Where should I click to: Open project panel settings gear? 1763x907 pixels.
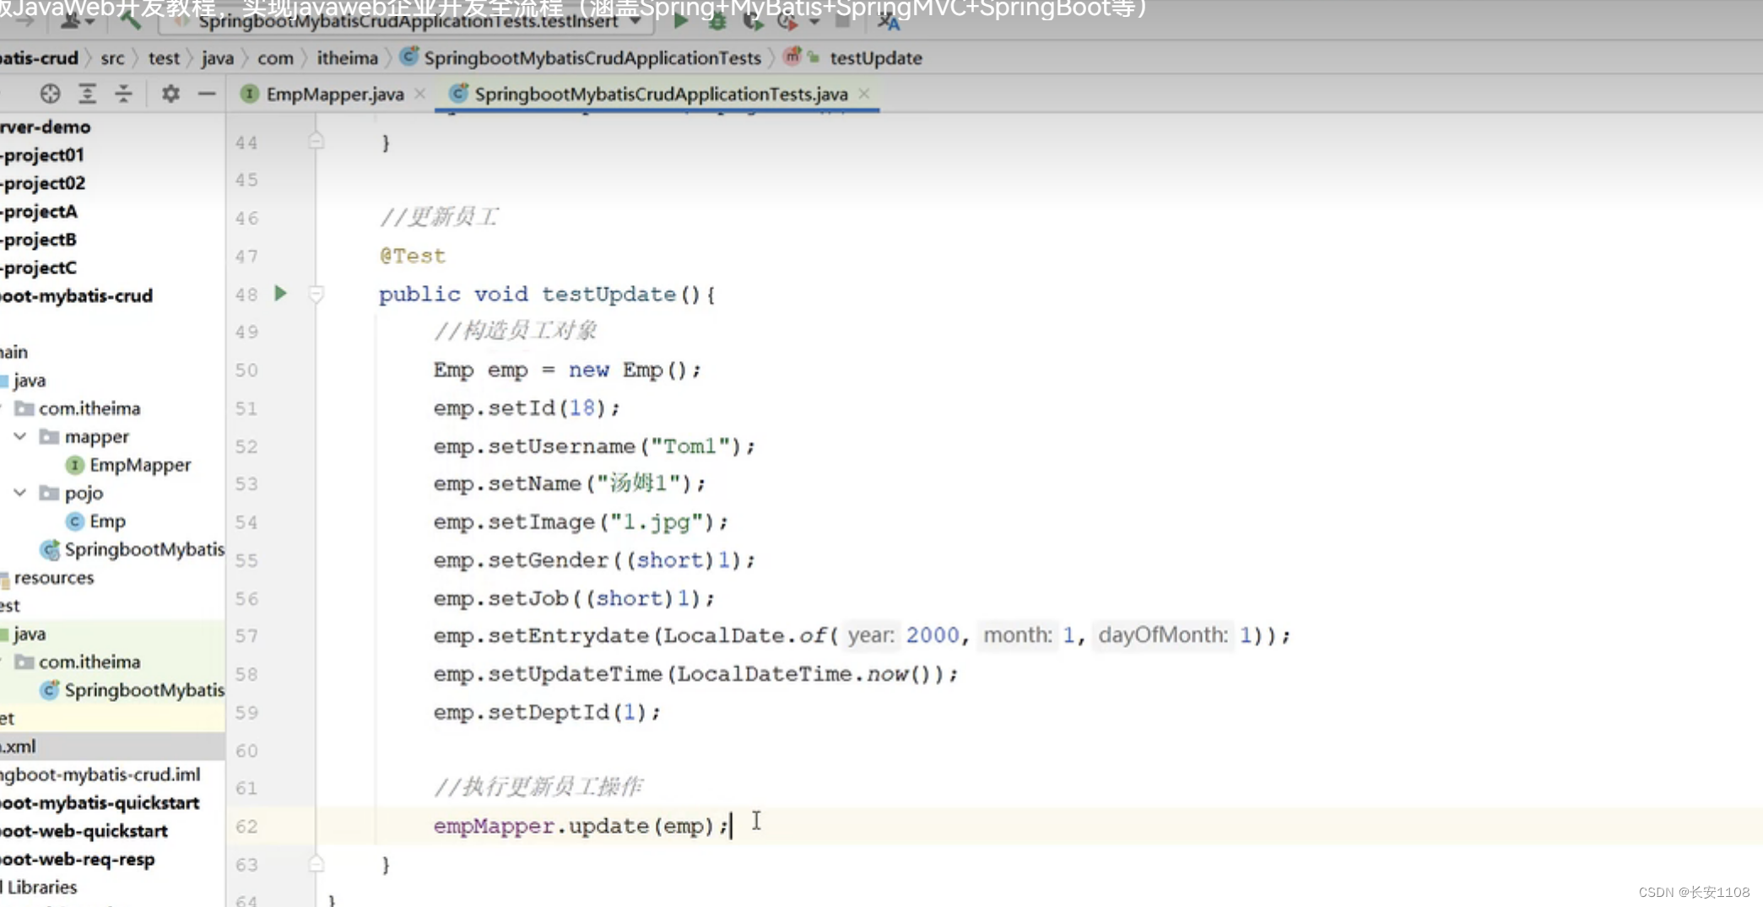click(170, 94)
